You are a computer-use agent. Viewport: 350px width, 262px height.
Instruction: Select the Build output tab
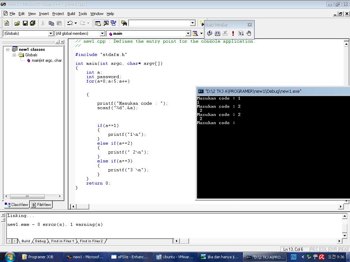click(x=25, y=241)
